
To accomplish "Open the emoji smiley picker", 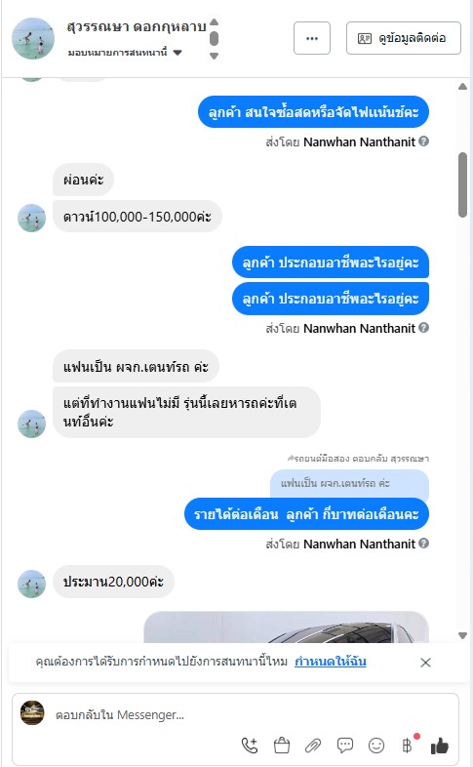I will (376, 746).
